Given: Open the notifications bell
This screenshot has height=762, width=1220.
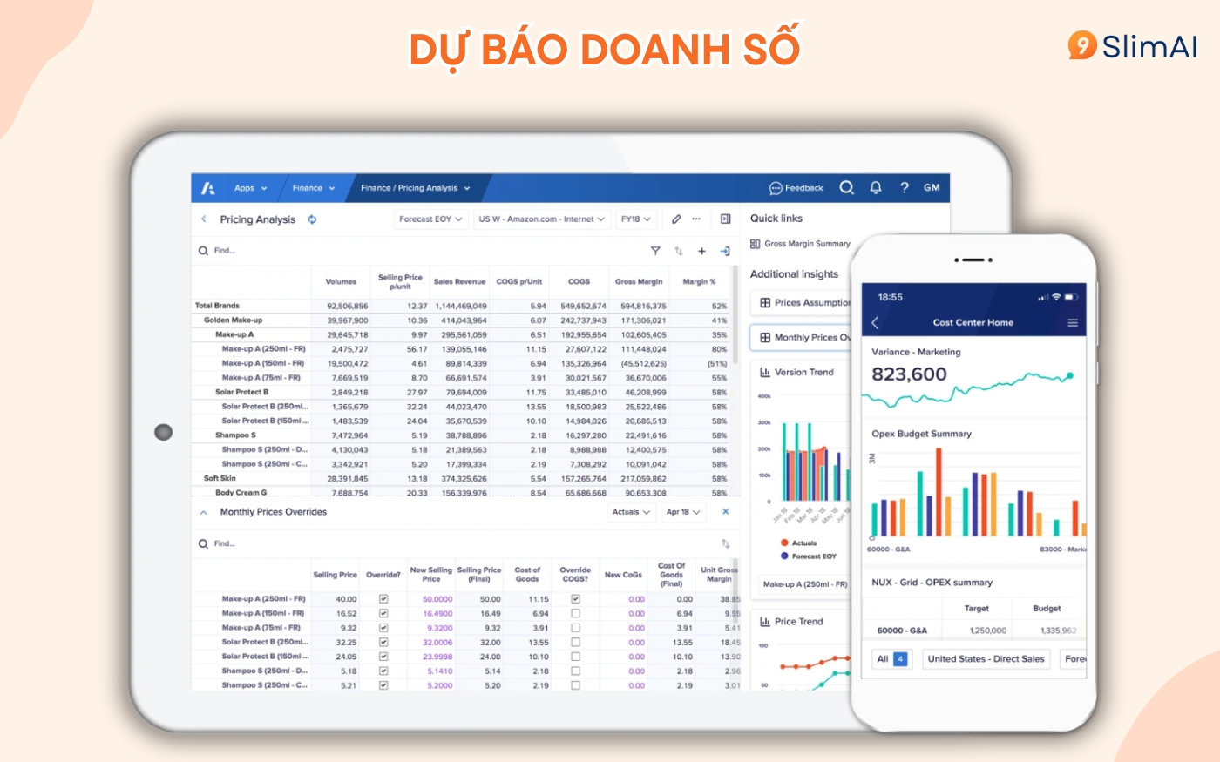Looking at the screenshot, I should point(876,187).
